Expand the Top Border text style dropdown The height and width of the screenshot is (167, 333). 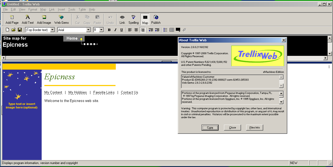pos(52,30)
